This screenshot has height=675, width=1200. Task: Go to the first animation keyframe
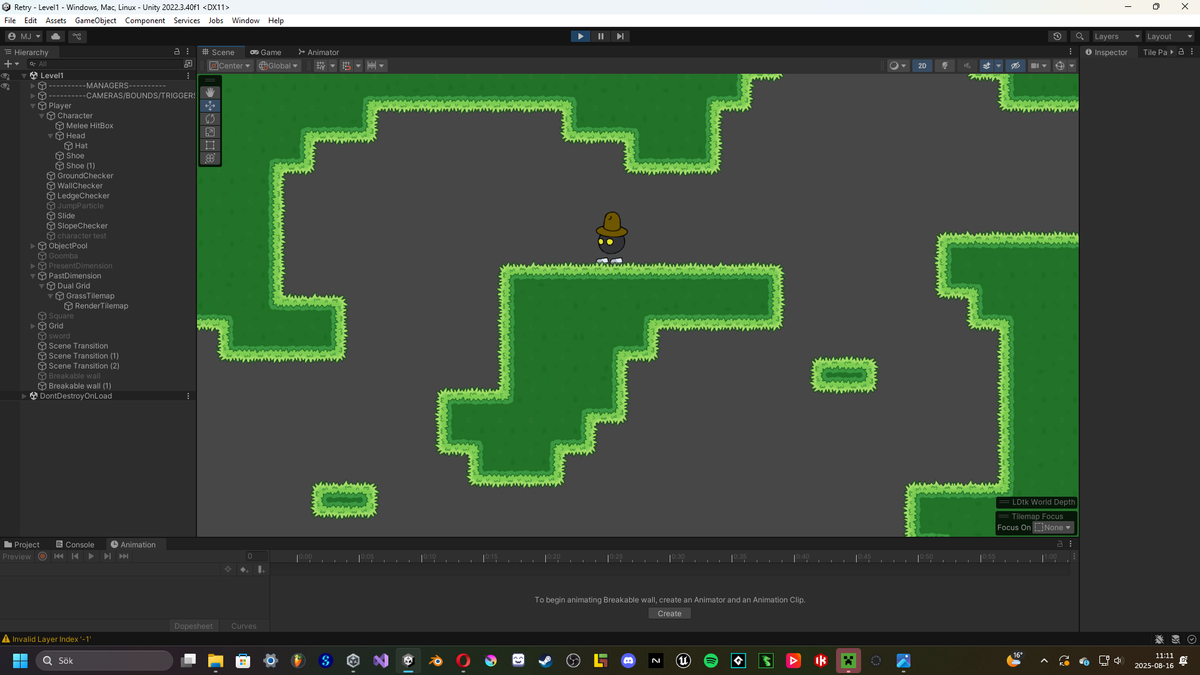59,556
